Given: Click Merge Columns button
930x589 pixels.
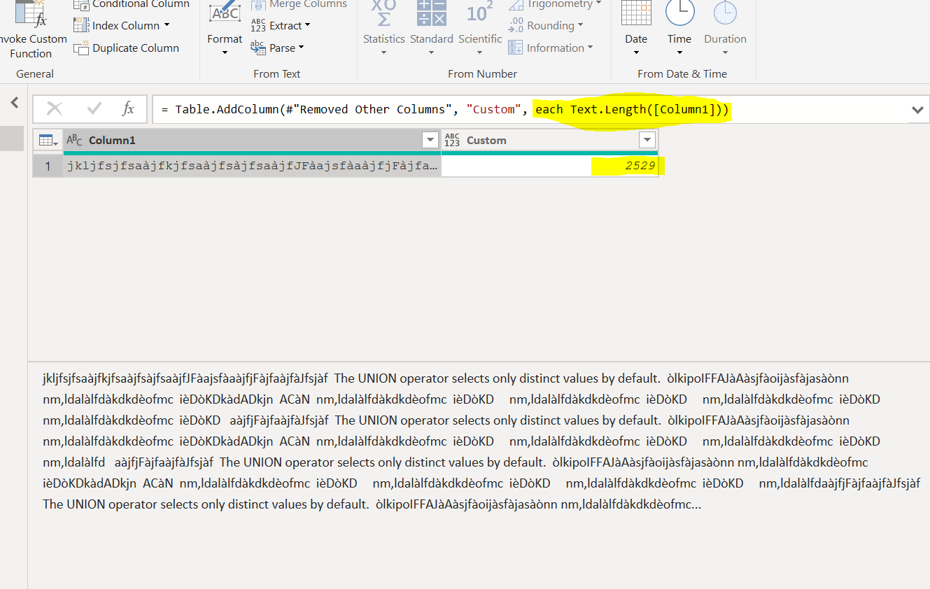Looking at the screenshot, I should point(299,5).
